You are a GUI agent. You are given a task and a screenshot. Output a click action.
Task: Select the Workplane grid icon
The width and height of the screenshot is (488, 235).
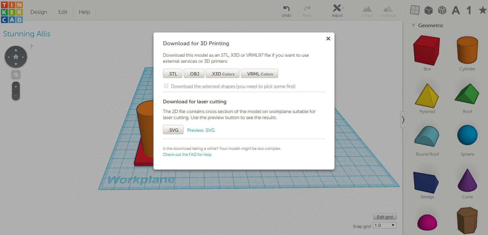click(x=415, y=10)
